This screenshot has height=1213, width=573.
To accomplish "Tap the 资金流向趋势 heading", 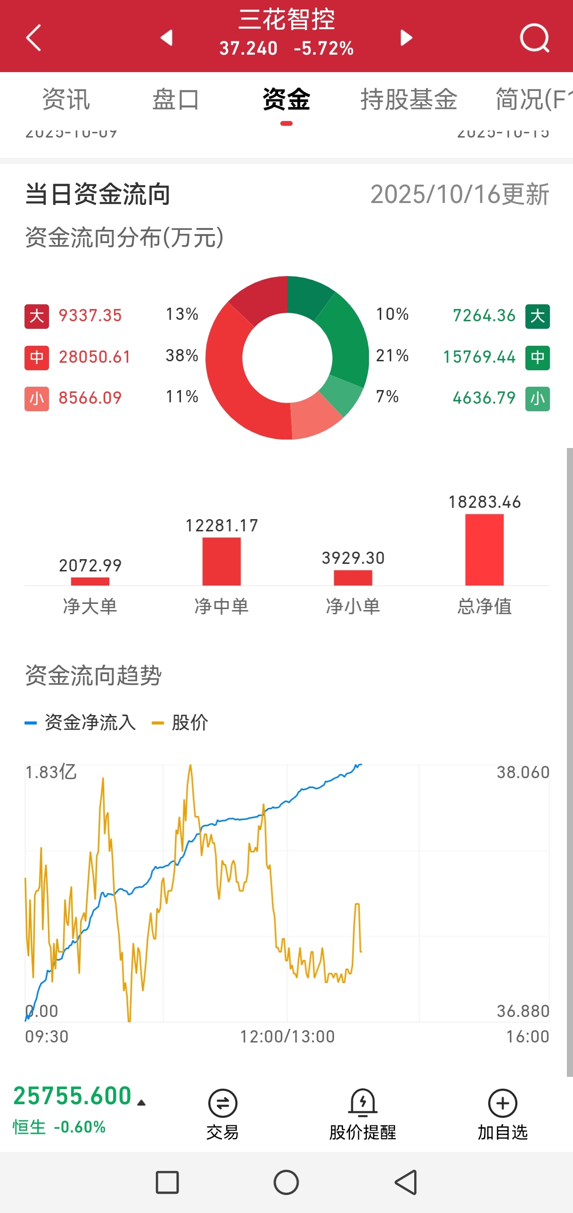I will tap(93, 676).
